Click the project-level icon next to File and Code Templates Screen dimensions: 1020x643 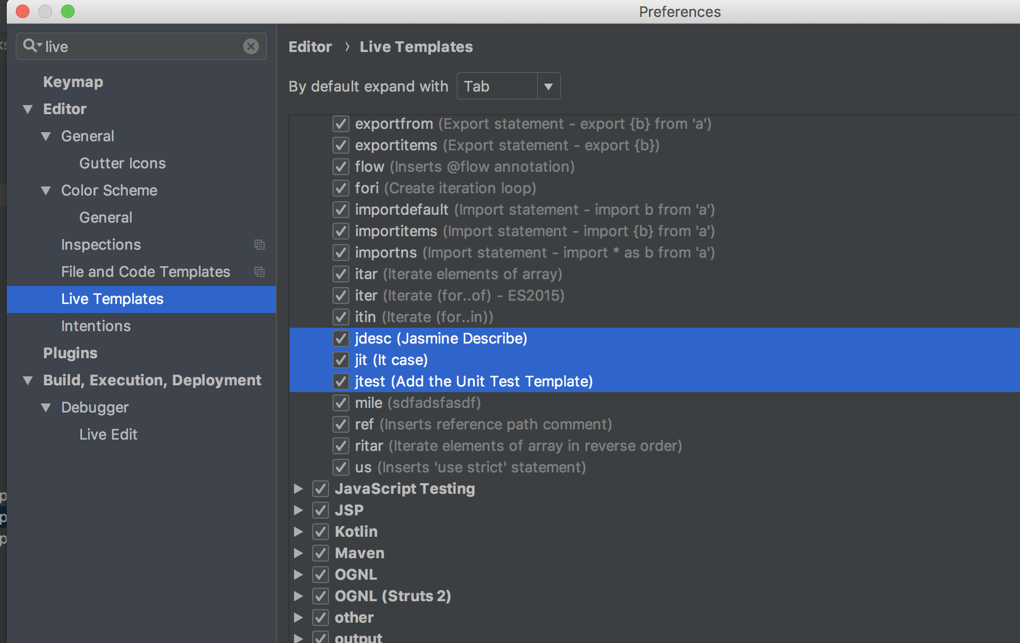click(x=260, y=272)
